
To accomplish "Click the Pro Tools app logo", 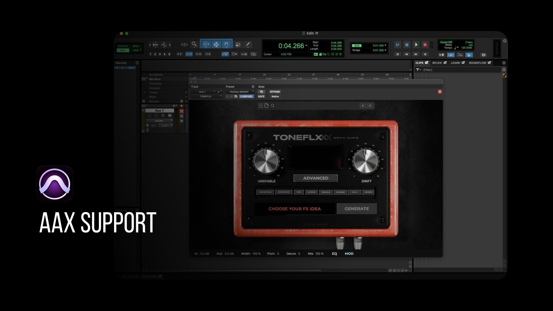I will click(x=54, y=184).
